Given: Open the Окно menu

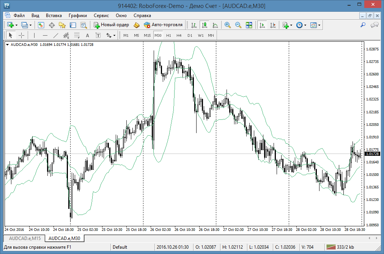Looking at the screenshot, I should (121, 16).
